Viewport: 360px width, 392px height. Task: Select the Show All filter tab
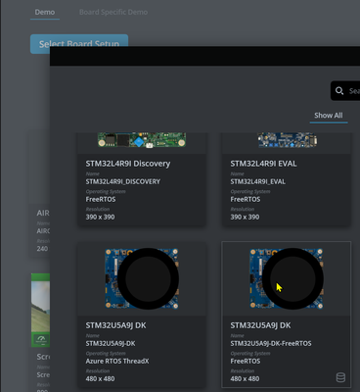click(x=329, y=116)
